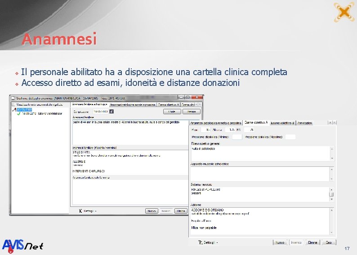The image size is (357, 255).
Task: Click the PA input field
Action: [x=249, y=130]
